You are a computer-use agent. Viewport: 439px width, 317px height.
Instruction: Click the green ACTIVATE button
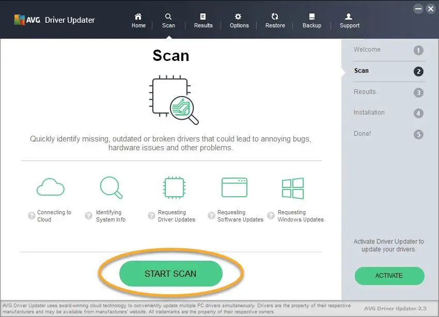389,276
